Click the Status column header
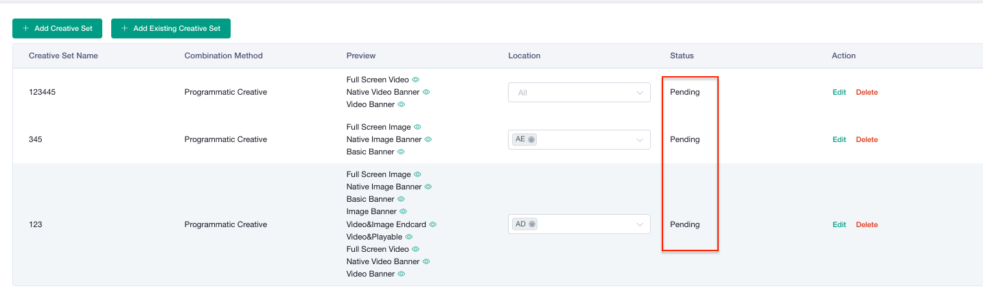This screenshot has height=293, width=983. (x=682, y=56)
